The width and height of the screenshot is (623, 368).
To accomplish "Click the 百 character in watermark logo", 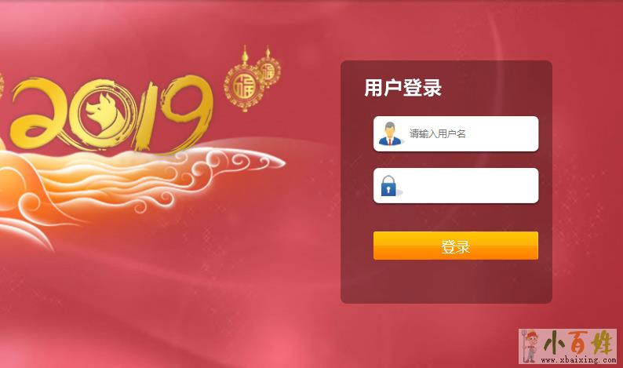I will (580, 343).
